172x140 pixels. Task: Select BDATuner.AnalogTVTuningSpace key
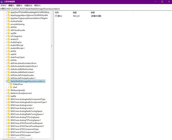click(25, 117)
